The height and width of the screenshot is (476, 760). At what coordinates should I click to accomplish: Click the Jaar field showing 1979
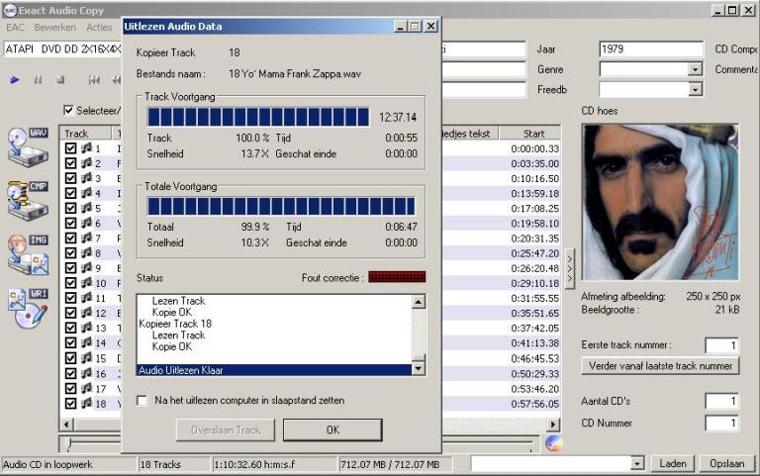(x=650, y=48)
